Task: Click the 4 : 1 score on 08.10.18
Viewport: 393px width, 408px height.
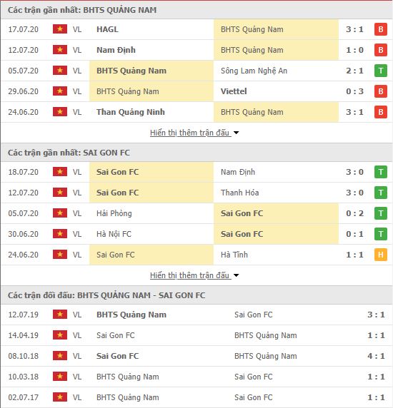Action: pyautogui.click(x=376, y=356)
